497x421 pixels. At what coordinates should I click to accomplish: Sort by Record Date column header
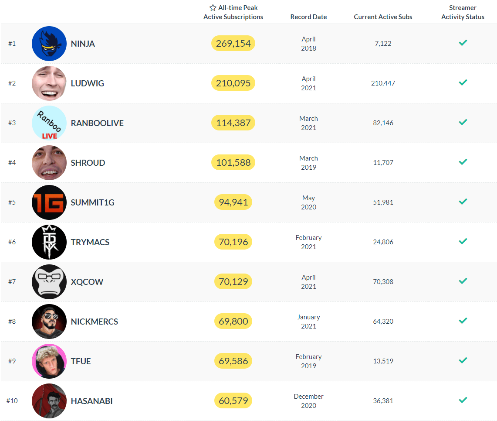point(308,17)
